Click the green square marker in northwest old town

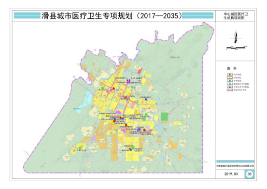click(102, 88)
